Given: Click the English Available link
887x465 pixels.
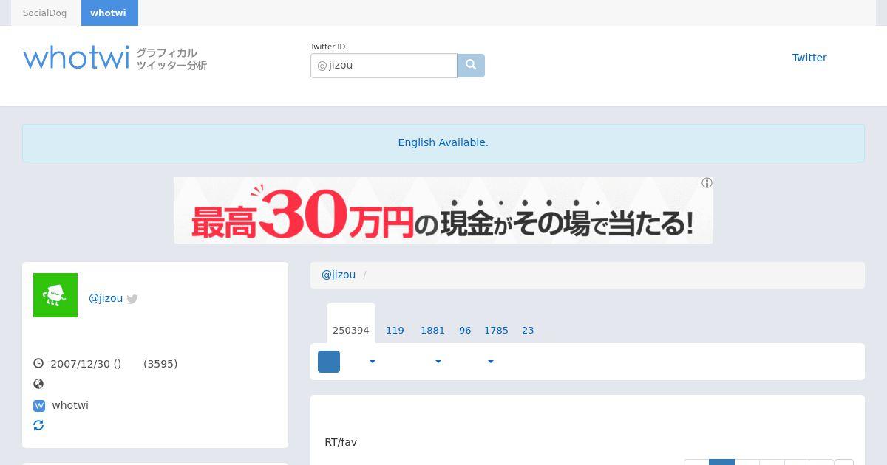Looking at the screenshot, I should point(443,142).
